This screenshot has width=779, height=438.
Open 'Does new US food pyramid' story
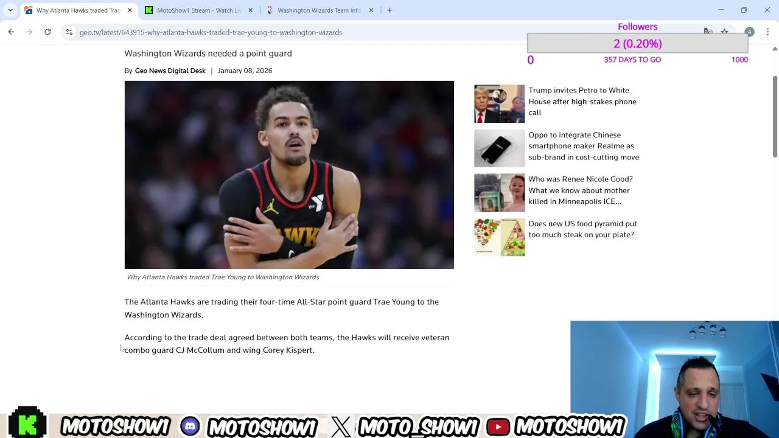click(x=582, y=229)
